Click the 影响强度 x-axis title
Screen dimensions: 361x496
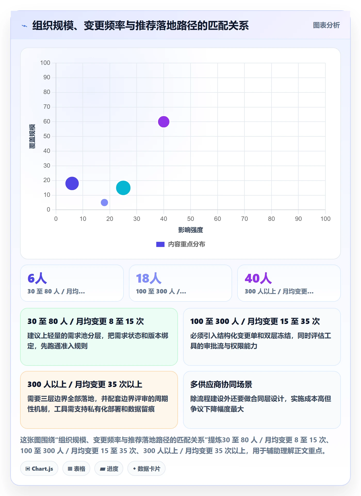click(x=191, y=230)
